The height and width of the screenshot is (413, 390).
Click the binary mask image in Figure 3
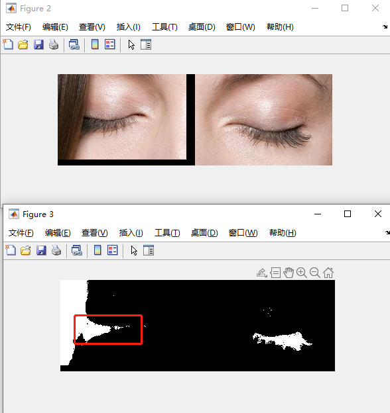(198, 326)
